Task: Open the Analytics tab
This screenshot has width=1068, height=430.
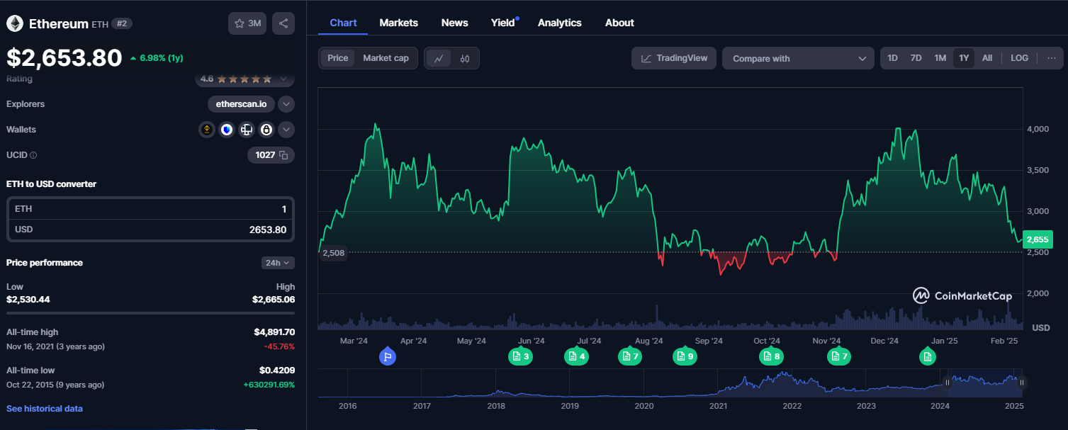Action: [560, 23]
